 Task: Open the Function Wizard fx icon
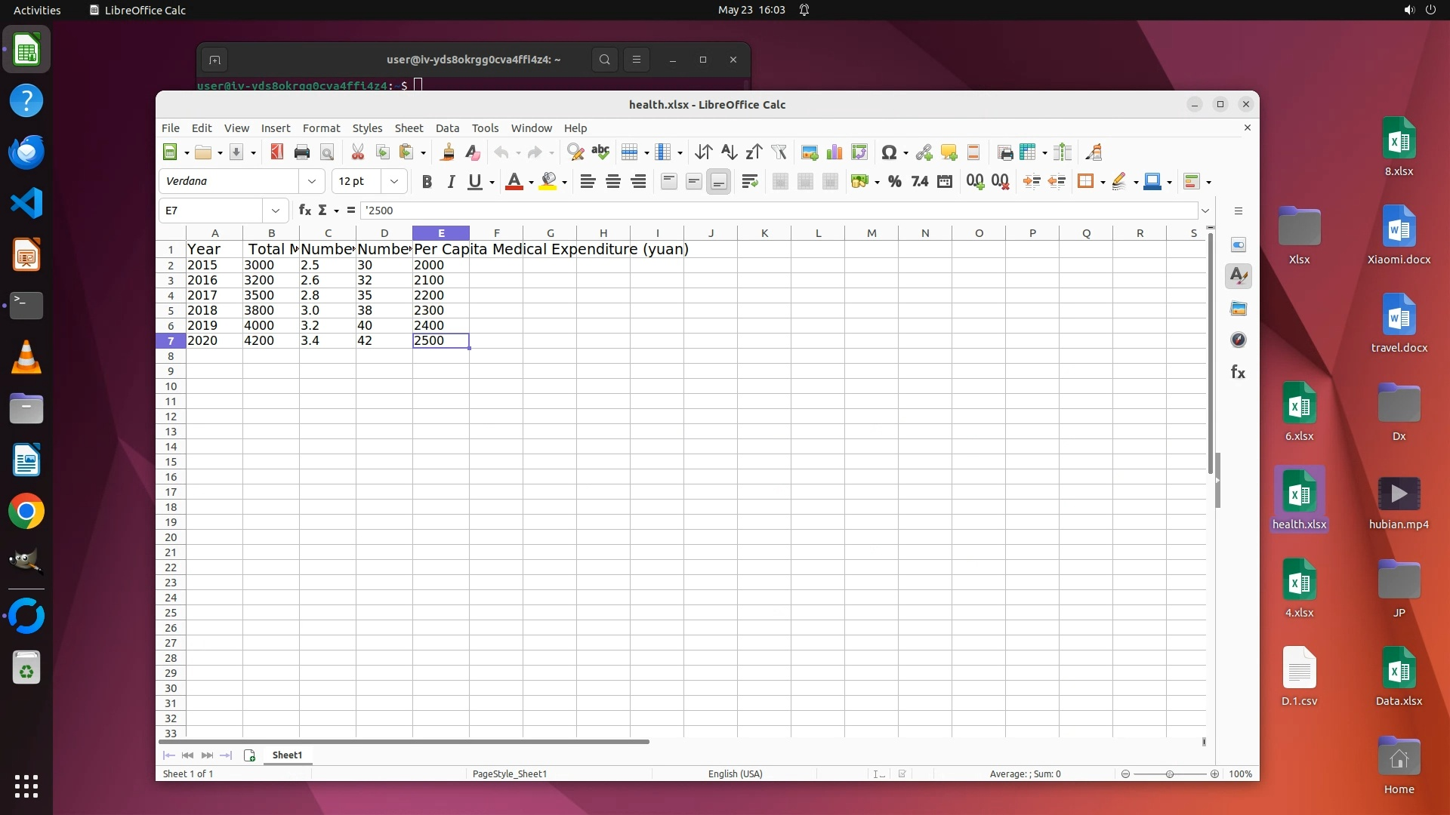point(305,211)
